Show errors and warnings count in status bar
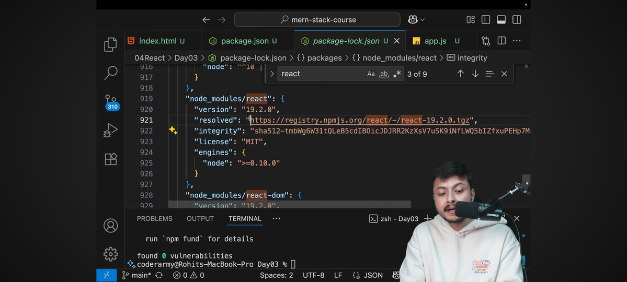 [188, 275]
